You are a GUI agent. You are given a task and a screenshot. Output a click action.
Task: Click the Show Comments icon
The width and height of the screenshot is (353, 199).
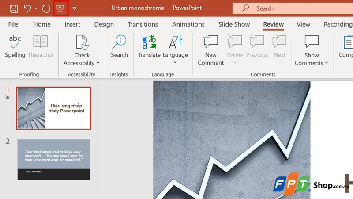pos(312,42)
